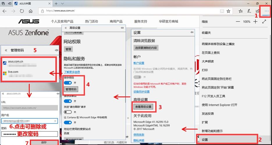
Task: Toggle reading view icon in the address bar
Action: pos(222,11)
